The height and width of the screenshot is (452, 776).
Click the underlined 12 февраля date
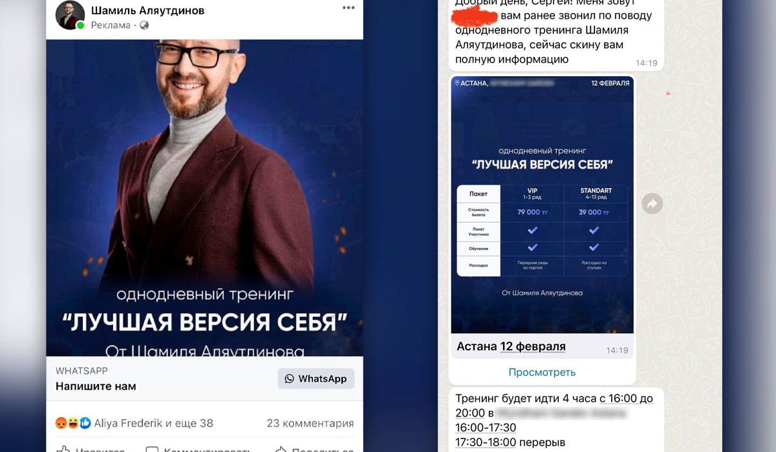coord(533,347)
